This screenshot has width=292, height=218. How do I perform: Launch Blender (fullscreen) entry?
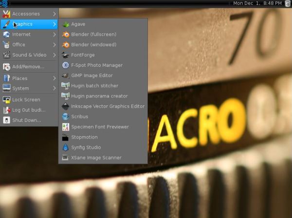coord(103,35)
